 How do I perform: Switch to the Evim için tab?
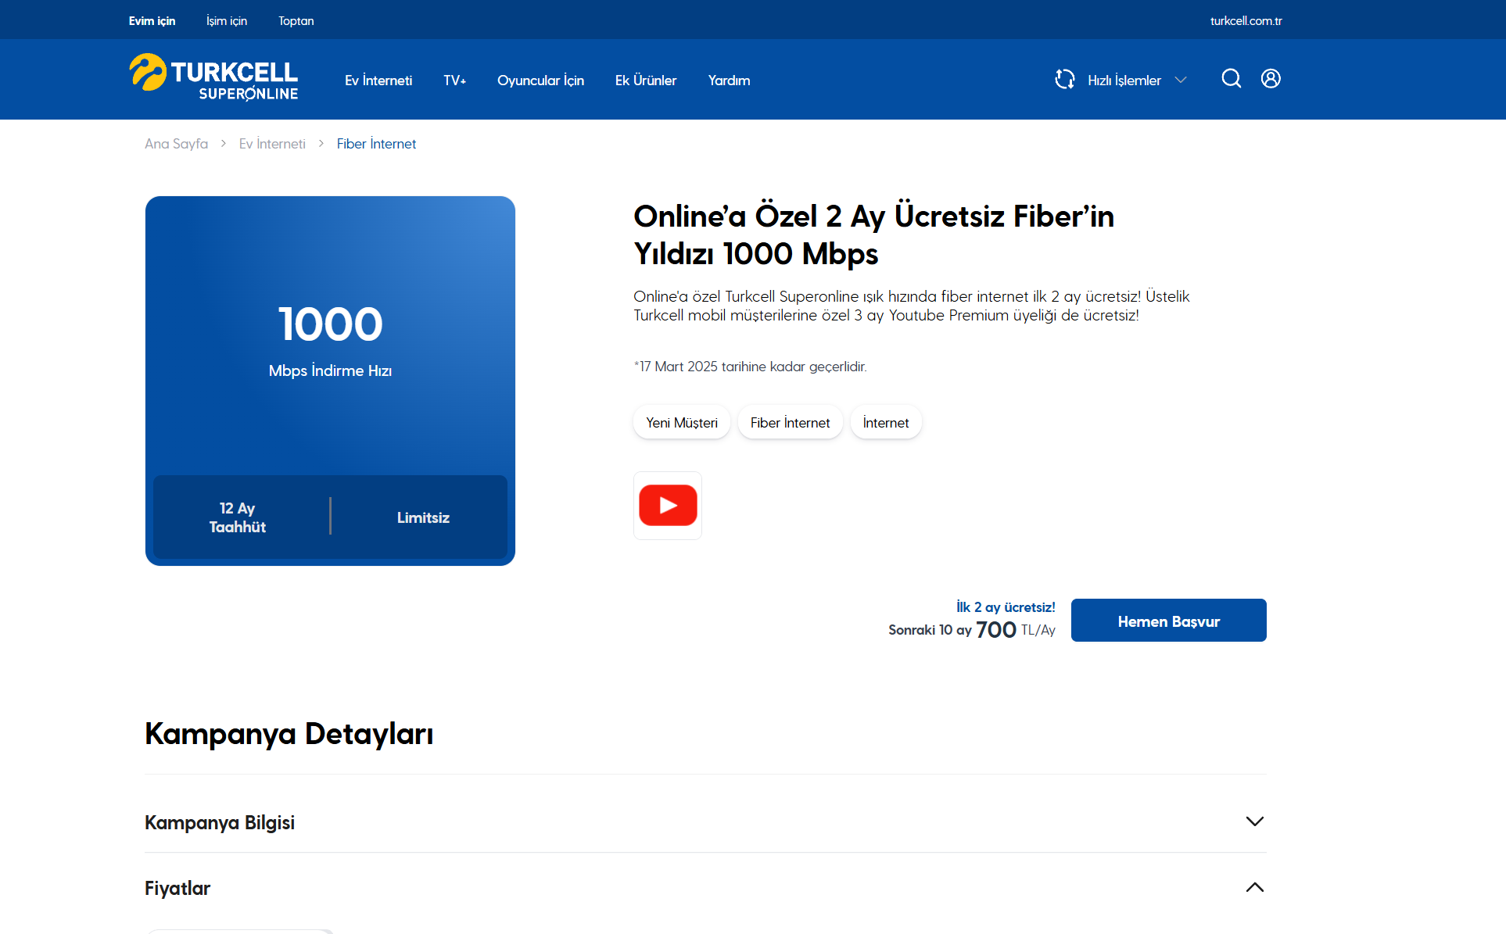[x=152, y=21]
